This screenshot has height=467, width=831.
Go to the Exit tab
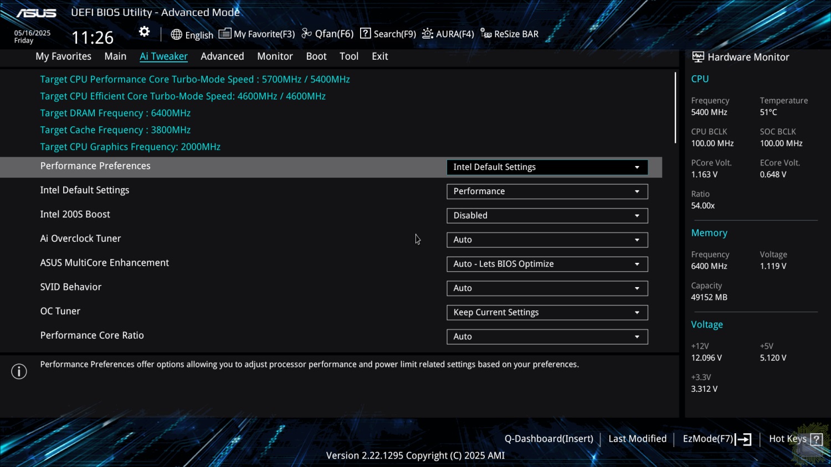pos(380,56)
